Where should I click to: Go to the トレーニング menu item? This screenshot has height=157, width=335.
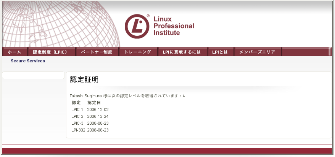click(138, 52)
